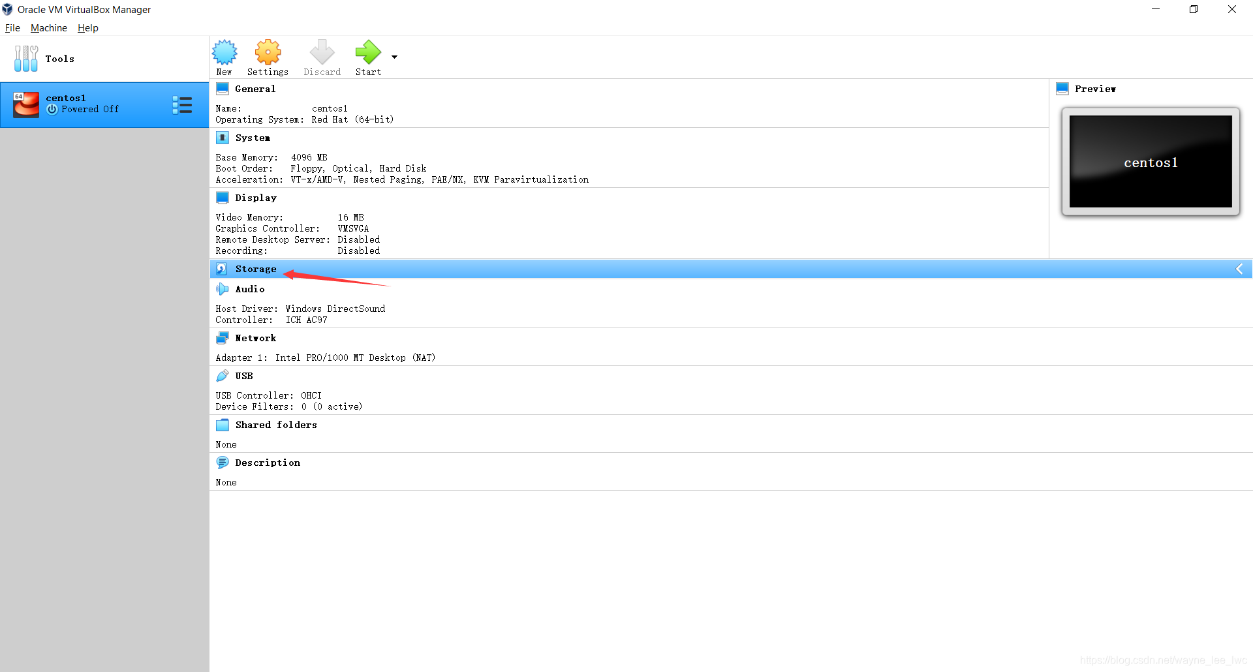Image resolution: width=1253 pixels, height=672 pixels.
Task: Click the Preview panel monitor icon
Action: point(1062,89)
